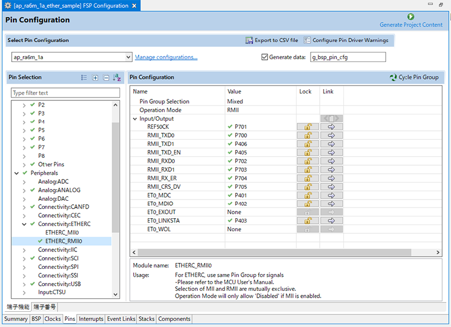This screenshot has width=451, height=327.
Task: Switch to the Interrupts tab
Action: (x=91, y=319)
